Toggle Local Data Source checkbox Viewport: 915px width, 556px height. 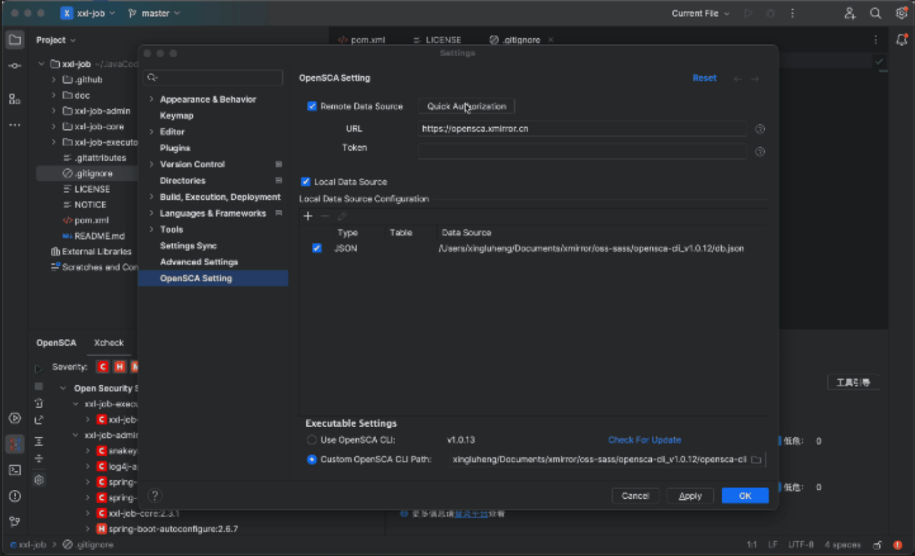click(x=306, y=182)
